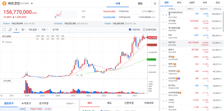Expand the Overlays triangle on chart
This screenshot has height=111, width=224.
[3, 42]
